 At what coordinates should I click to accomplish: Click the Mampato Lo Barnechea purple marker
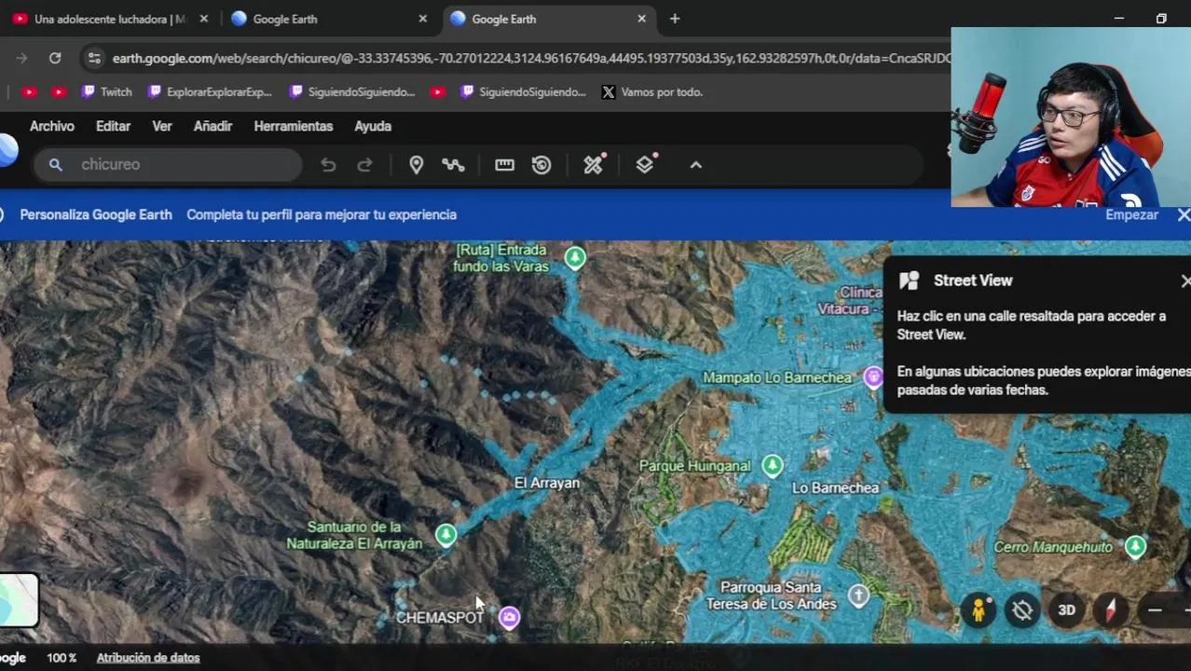pos(873,377)
